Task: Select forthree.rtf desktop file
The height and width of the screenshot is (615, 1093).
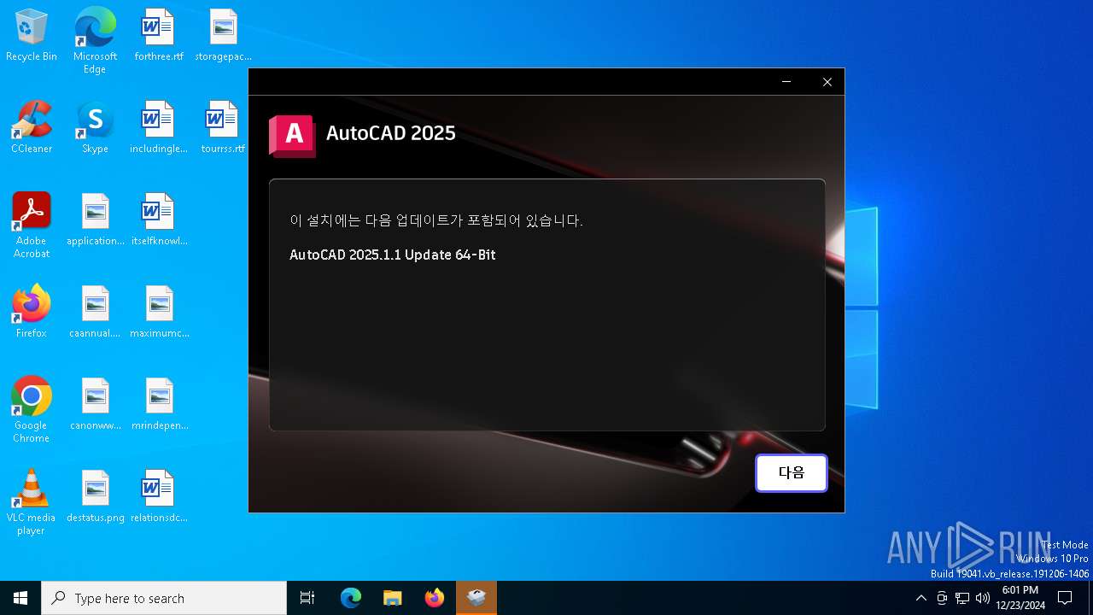Action: (159, 36)
